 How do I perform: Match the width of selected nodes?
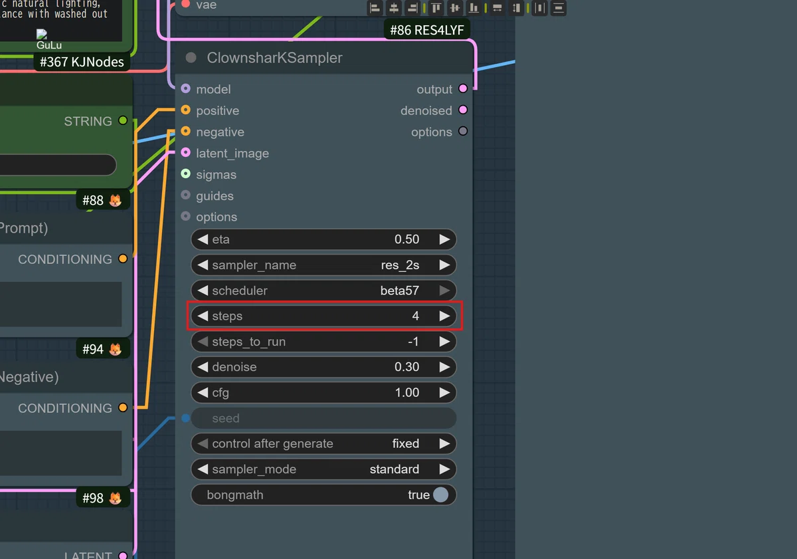click(497, 8)
